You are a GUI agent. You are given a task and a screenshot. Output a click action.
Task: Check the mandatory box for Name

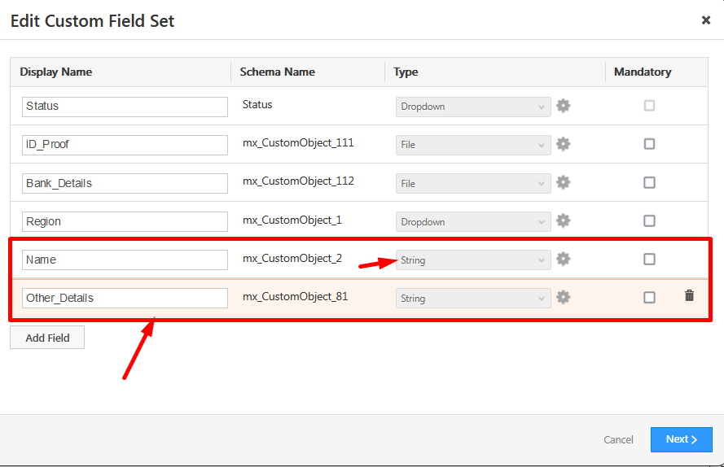coord(649,259)
